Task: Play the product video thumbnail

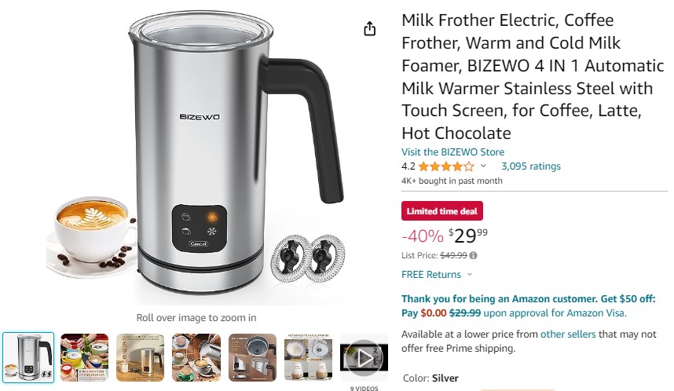Action: [364, 358]
